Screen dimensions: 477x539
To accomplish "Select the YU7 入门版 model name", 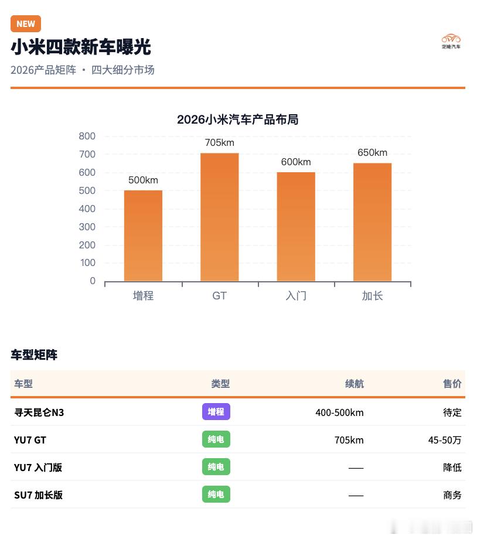I will click(38, 468).
